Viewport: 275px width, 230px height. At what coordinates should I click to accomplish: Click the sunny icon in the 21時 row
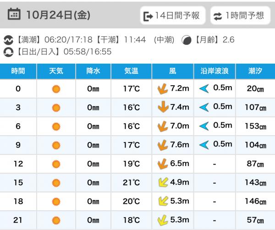[56, 220]
